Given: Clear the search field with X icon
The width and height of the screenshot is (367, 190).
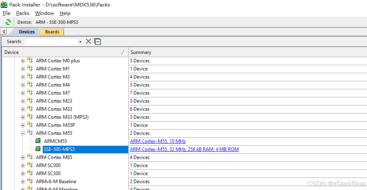Looking at the screenshot, I should [88, 41].
